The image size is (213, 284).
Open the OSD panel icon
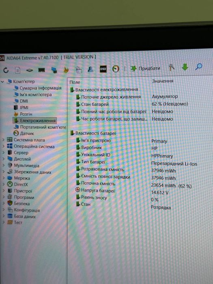tap(103, 69)
